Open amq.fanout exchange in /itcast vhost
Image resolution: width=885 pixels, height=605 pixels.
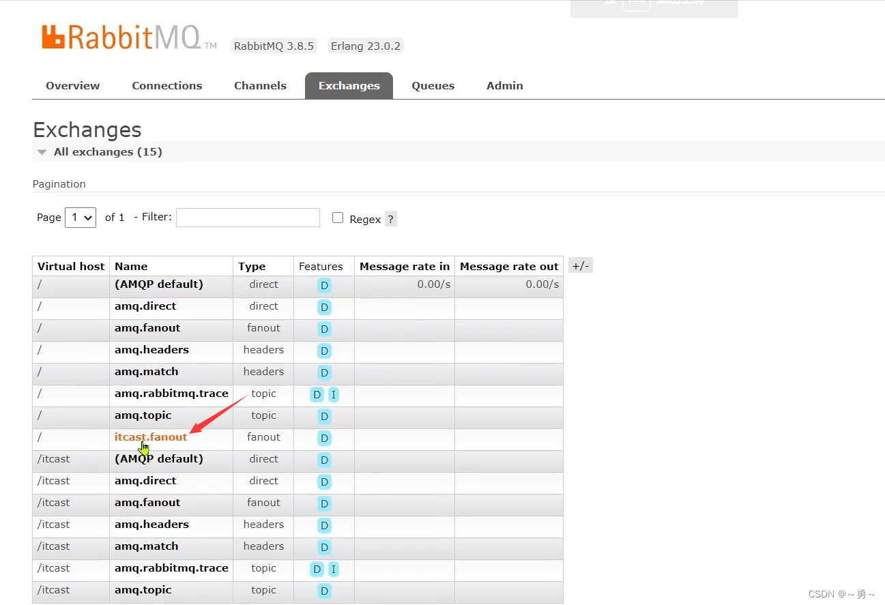pyautogui.click(x=147, y=502)
